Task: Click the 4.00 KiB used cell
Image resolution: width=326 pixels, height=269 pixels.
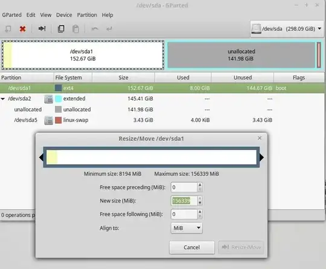Action: 200,120
